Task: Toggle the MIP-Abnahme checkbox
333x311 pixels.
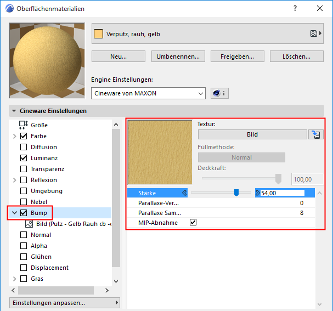Action: (x=193, y=223)
